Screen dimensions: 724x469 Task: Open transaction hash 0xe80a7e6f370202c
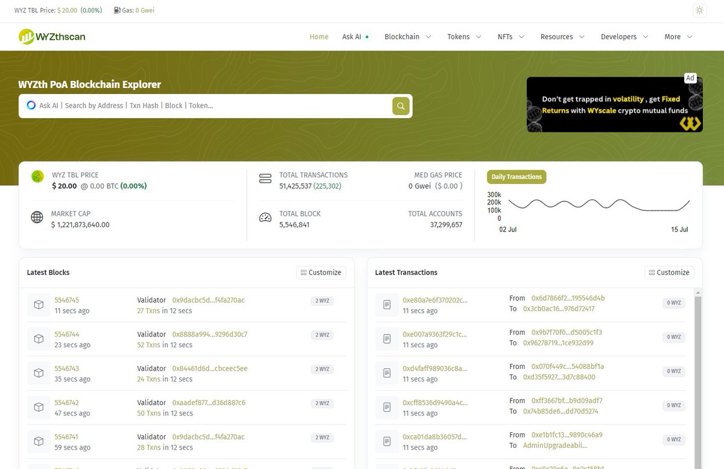point(435,300)
